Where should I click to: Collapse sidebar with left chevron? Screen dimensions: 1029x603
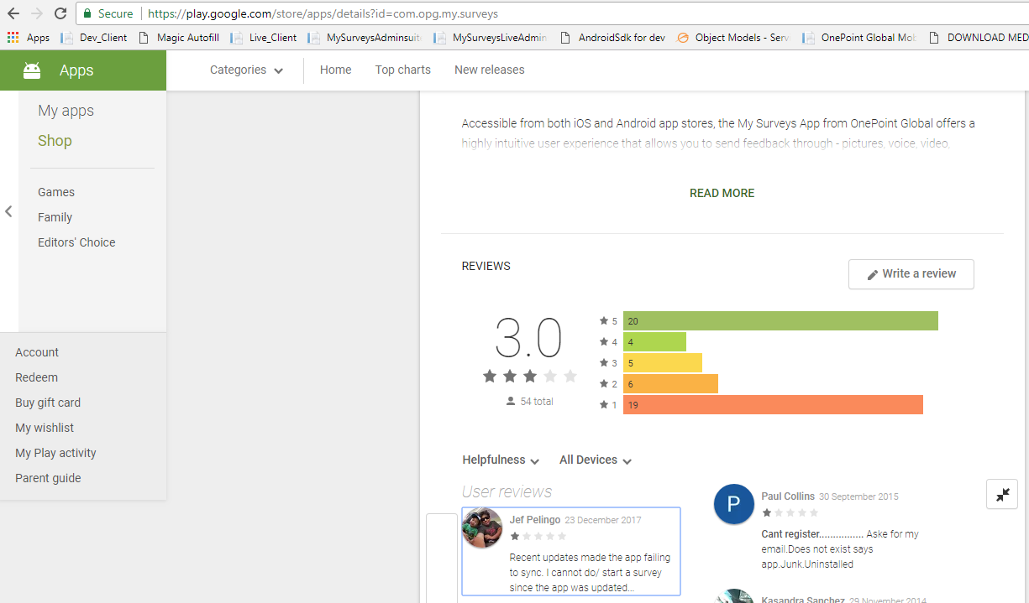[8, 211]
